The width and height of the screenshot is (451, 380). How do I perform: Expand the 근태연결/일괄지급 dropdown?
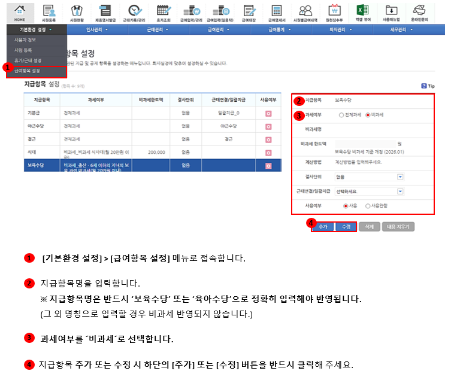click(x=399, y=191)
